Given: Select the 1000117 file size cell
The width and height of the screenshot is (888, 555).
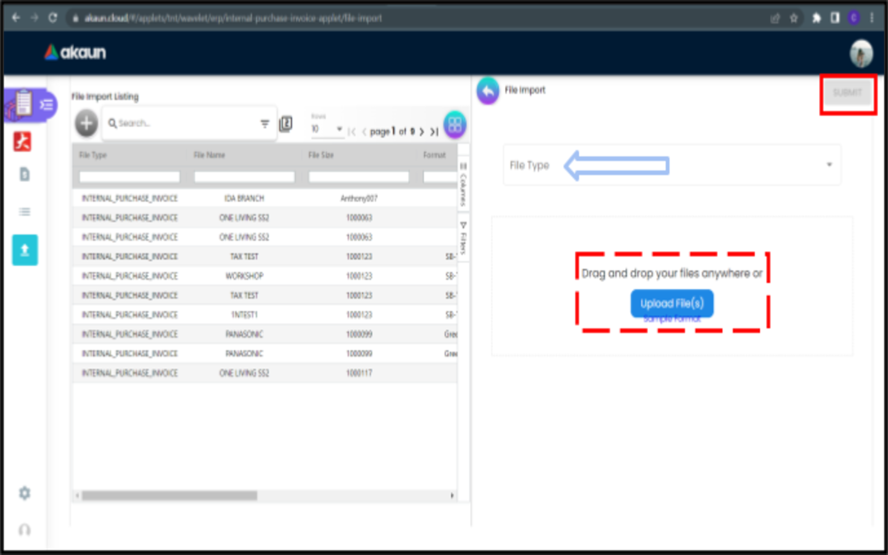Looking at the screenshot, I should (359, 373).
